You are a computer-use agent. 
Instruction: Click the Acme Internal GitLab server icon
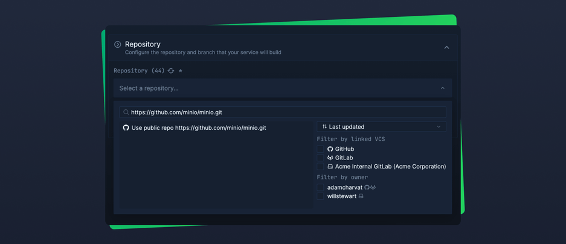(x=330, y=167)
